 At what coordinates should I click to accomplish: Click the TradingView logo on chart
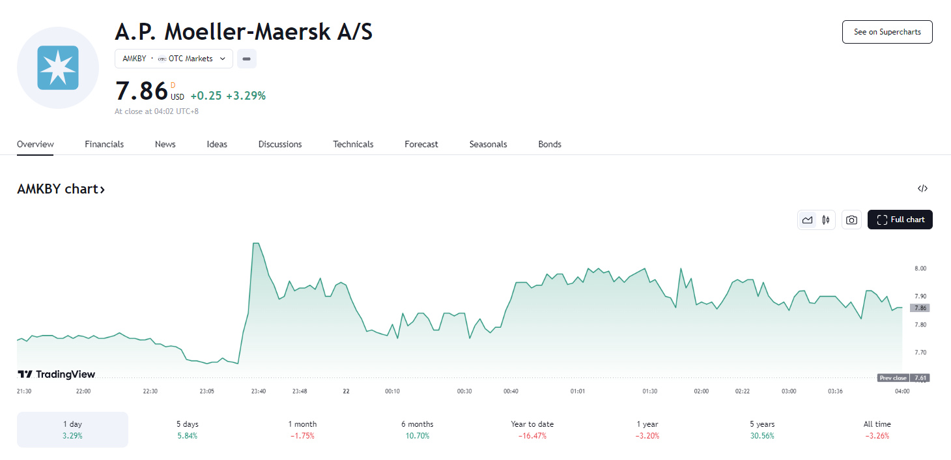coord(56,374)
